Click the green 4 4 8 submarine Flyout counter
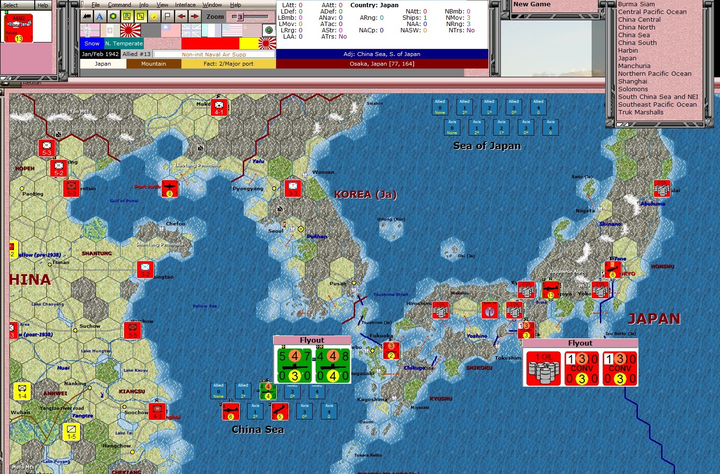 click(332, 365)
